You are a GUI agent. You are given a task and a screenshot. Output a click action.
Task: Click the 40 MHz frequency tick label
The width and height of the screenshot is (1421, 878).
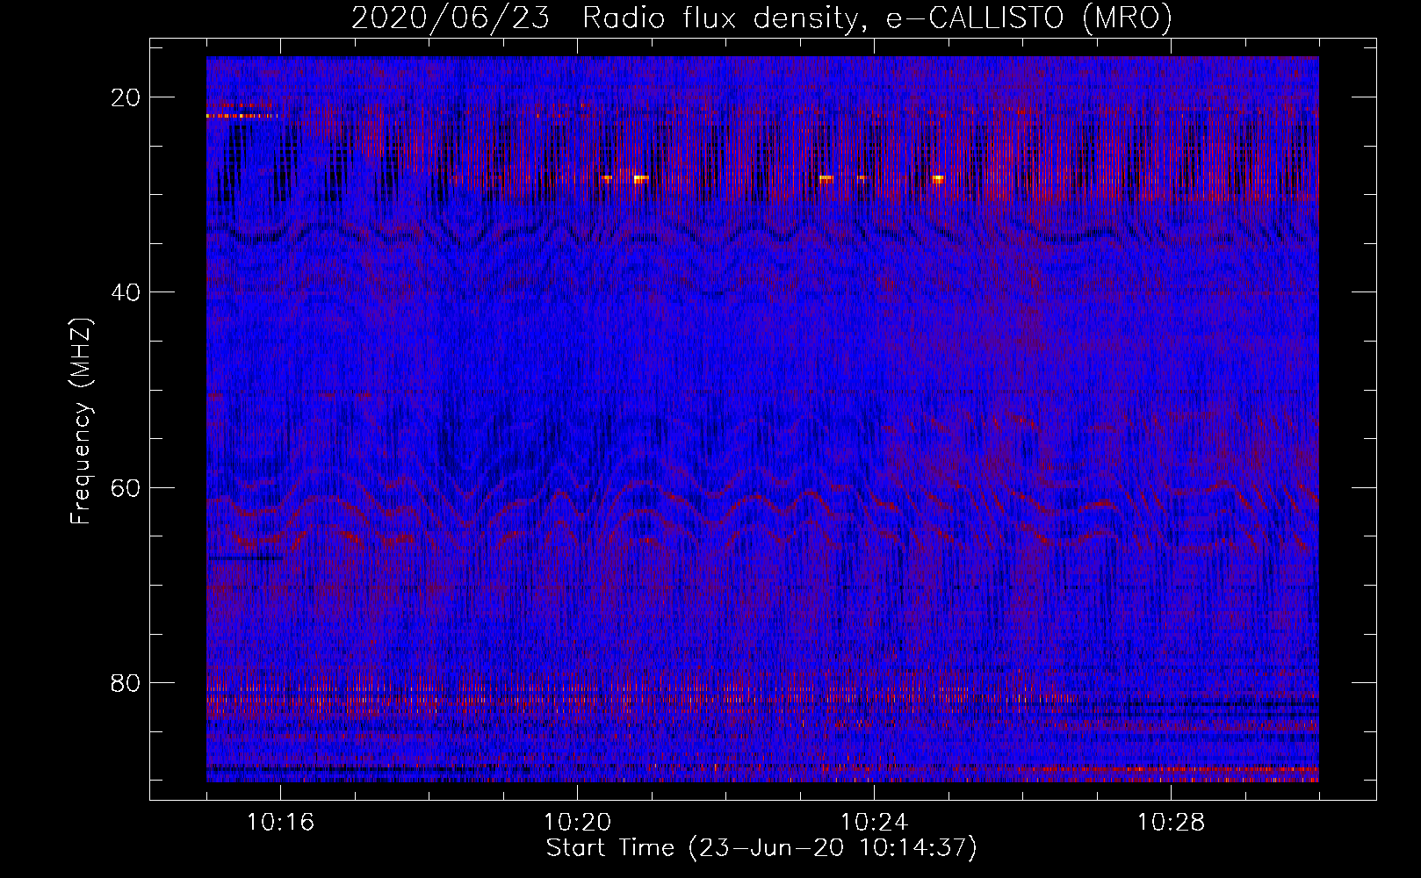[x=126, y=292]
